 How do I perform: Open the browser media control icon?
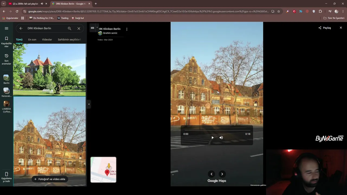330,11
